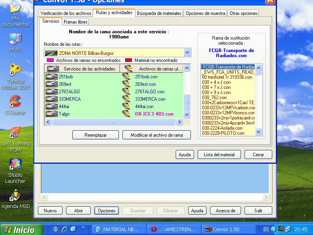
Task: Open Agenda MSD desktop icon
Action: click(x=16, y=195)
